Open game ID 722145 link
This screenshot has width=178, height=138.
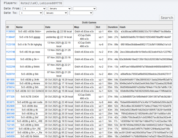(11, 125)
